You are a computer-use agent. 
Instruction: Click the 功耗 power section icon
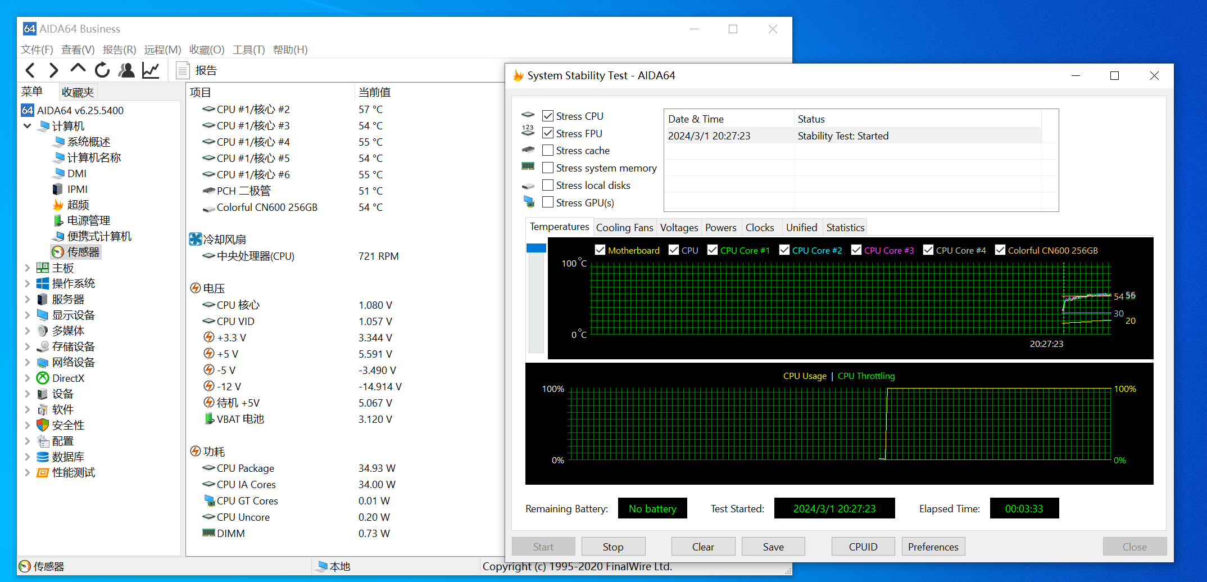tap(195, 451)
